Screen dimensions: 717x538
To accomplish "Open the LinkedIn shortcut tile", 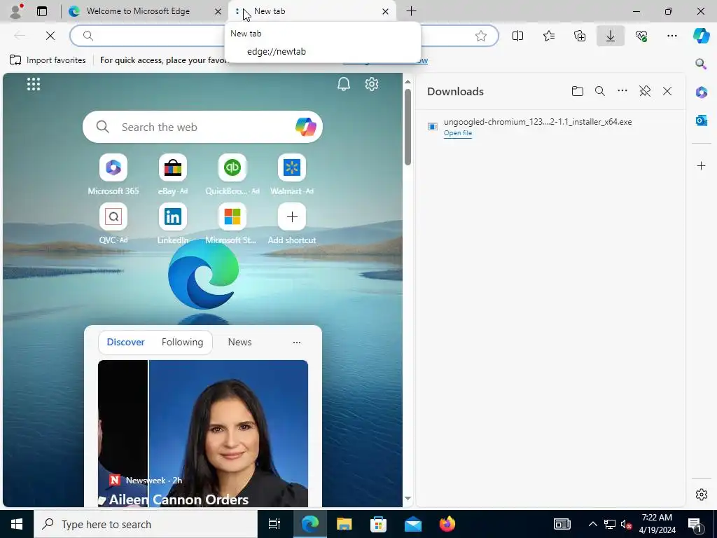I will (x=173, y=224).
